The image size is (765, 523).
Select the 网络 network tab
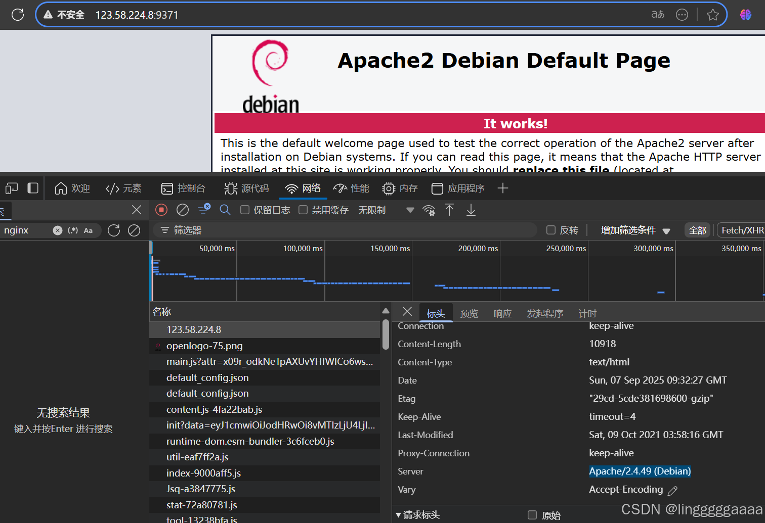point(303,188)
